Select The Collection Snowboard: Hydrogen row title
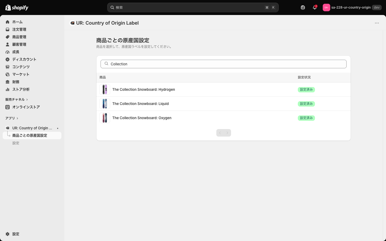The width and height of the screenshot is (386, 241). point(144,89)
